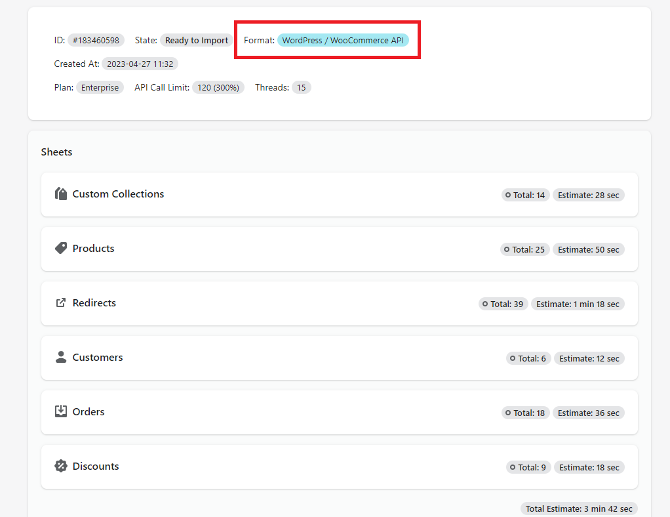Open the Customers sheet row
The image size is (670, 517).
340,358
